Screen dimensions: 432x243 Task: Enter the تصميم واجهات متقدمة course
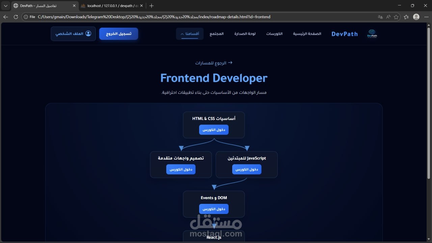(x=181, y=169)
